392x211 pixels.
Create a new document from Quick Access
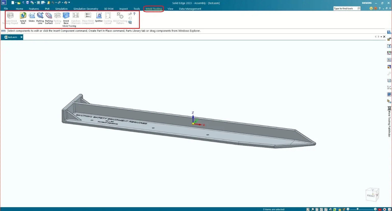click(13, 3)
